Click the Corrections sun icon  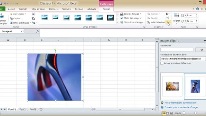pos(11,14)
